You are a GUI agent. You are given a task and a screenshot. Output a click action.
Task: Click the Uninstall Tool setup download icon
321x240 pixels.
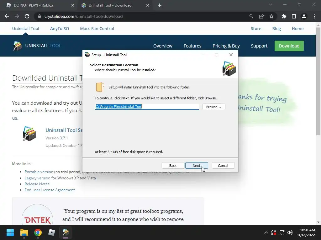[29, 134]
